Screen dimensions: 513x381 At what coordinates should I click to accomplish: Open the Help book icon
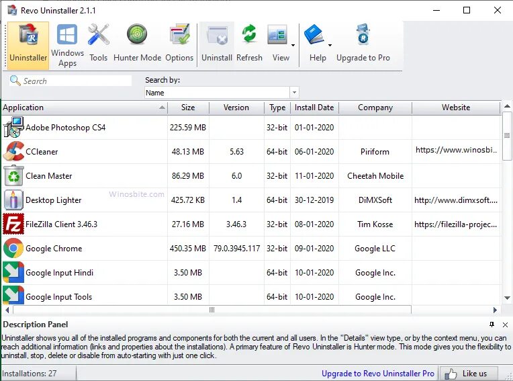coord(314,35)
